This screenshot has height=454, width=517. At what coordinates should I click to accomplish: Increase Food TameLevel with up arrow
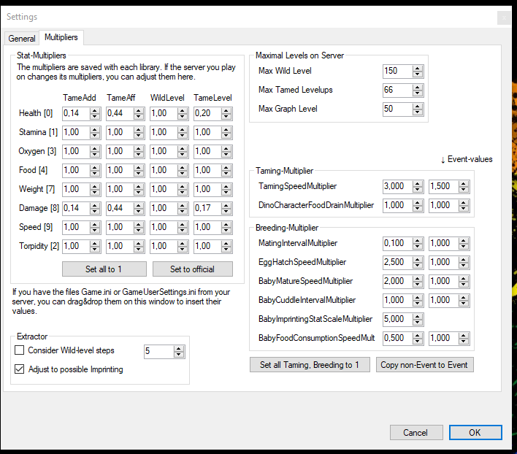click(226, 168)
